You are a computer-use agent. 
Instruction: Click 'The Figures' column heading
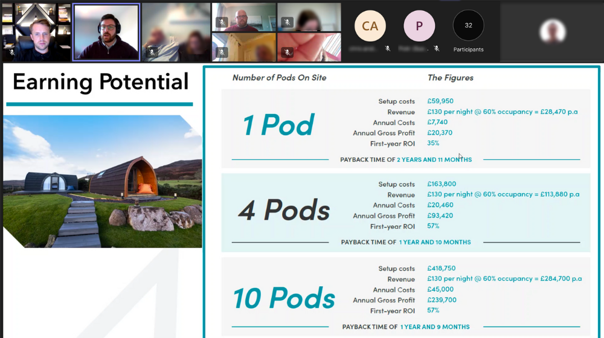[451, 78]
